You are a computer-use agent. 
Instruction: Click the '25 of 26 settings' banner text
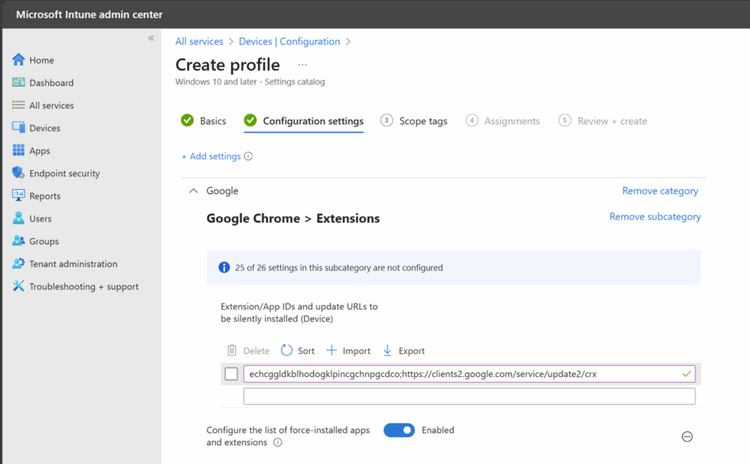point(338,268)
